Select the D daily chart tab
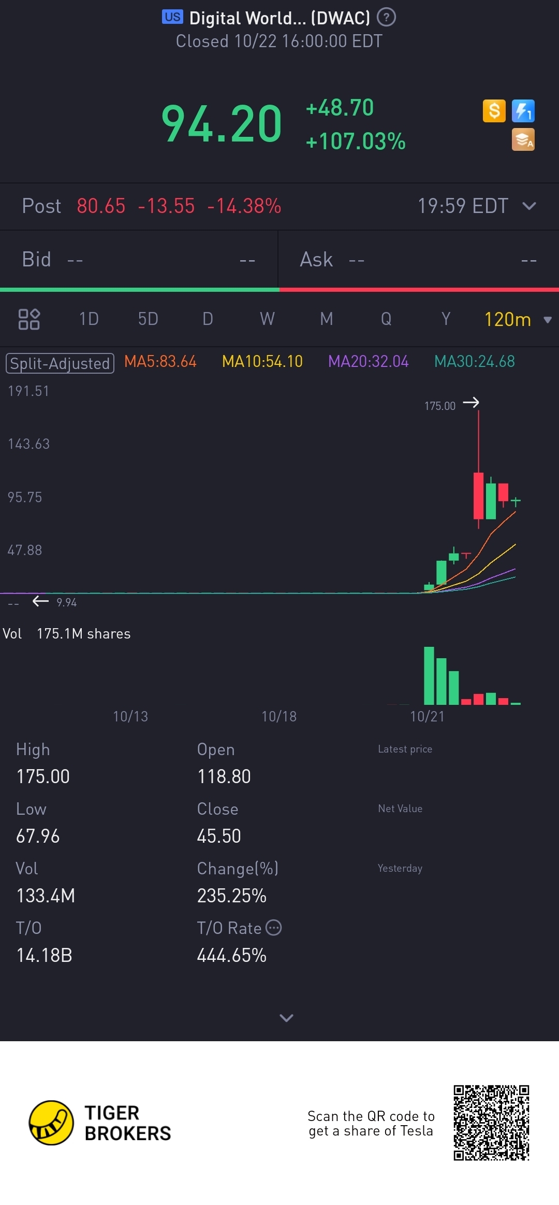The height and width of the screenshot is (1205, 559). coord(208,319)
